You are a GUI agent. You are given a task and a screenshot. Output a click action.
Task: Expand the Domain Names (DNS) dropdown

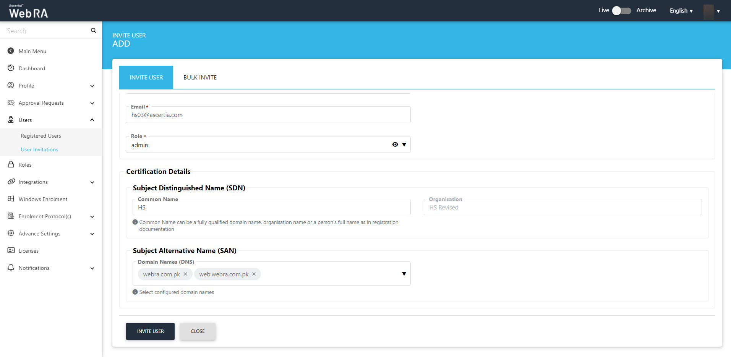point(404,274)
